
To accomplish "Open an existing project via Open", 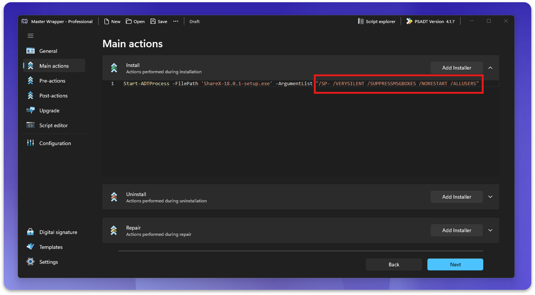I will (135, 21).
